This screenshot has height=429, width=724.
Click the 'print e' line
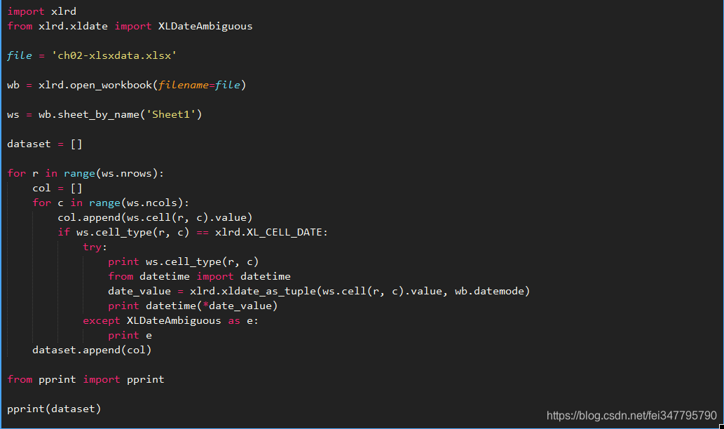tap(130, 335)
